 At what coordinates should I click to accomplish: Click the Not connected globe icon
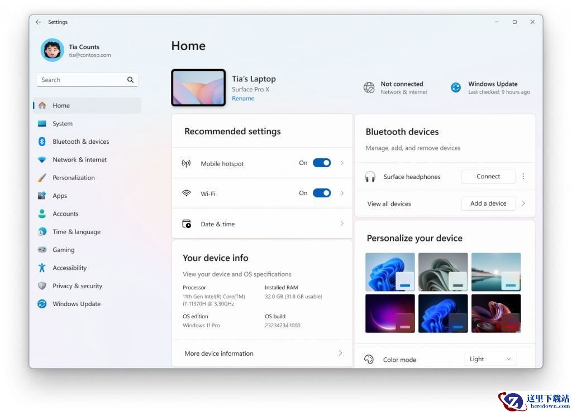pos(369,88)
